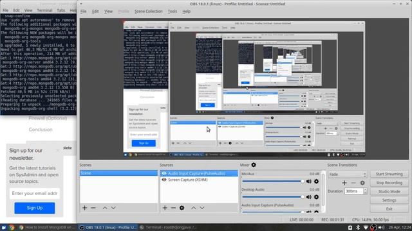Click Start Streaming button
This screenshot has width=412, height=231.
coord(389,174)
